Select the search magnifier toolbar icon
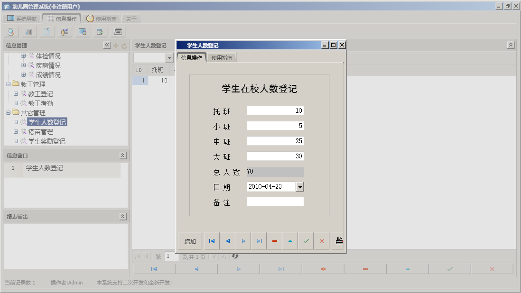This screenshot has width=521, height=293. [10, 31]
